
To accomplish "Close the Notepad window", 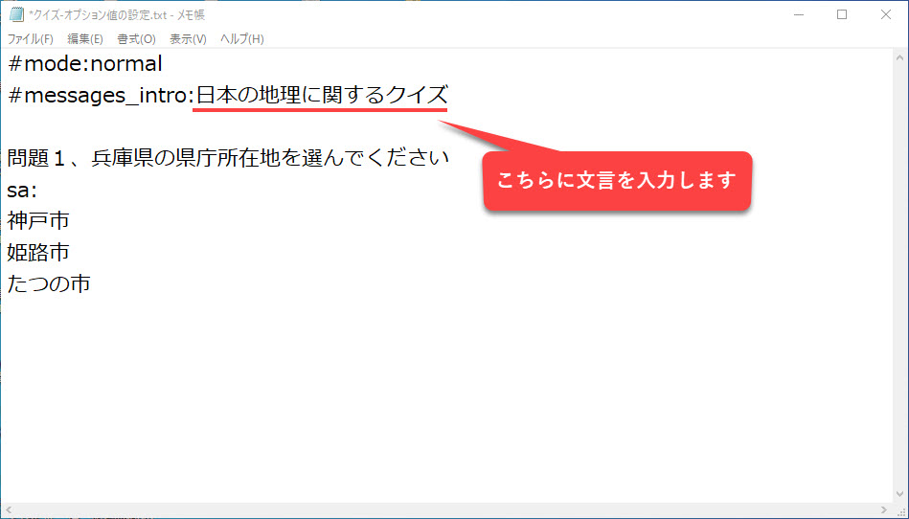I will click(x=885, y=14).
